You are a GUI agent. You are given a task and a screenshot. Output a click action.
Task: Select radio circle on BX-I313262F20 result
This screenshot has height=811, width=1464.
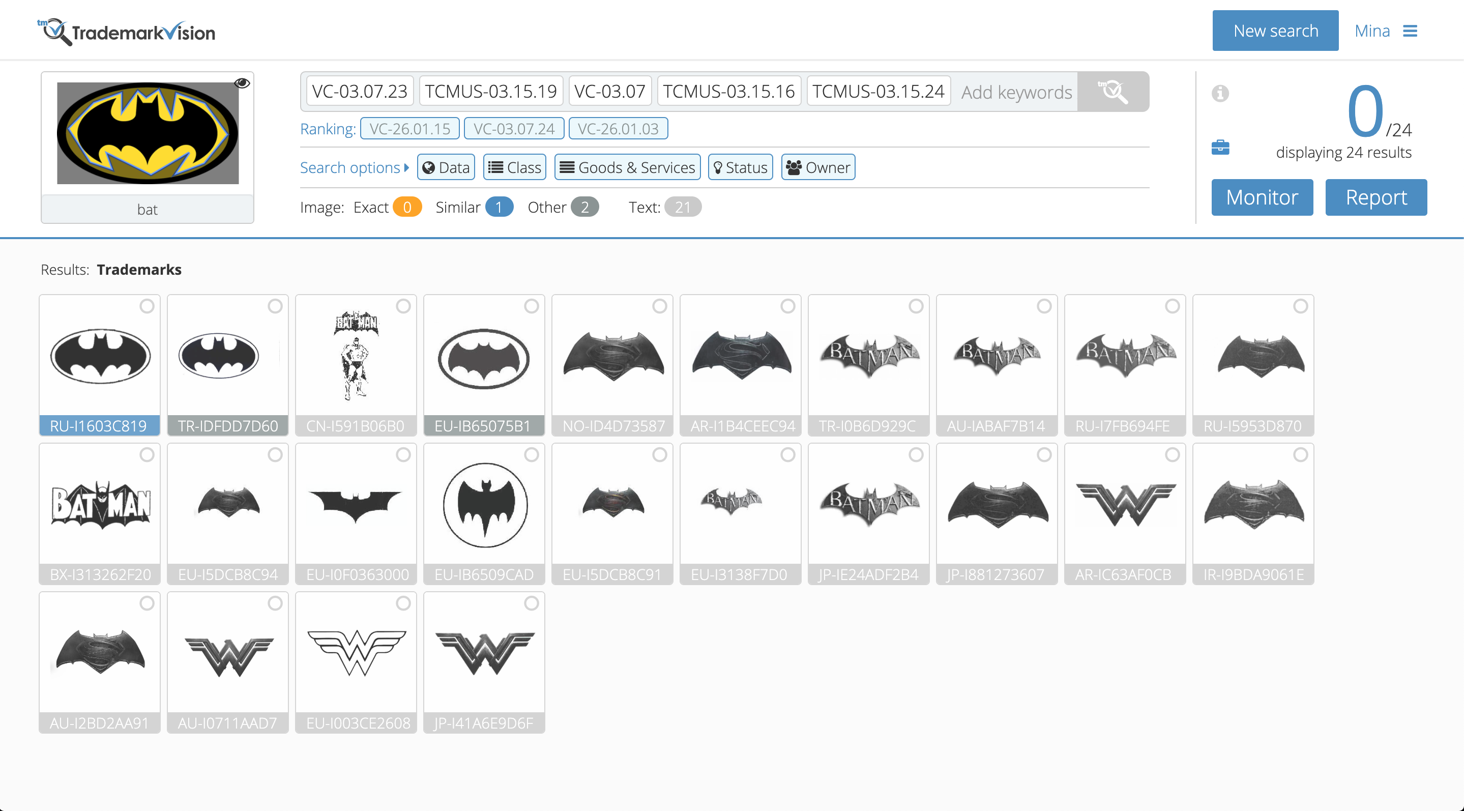147,455
